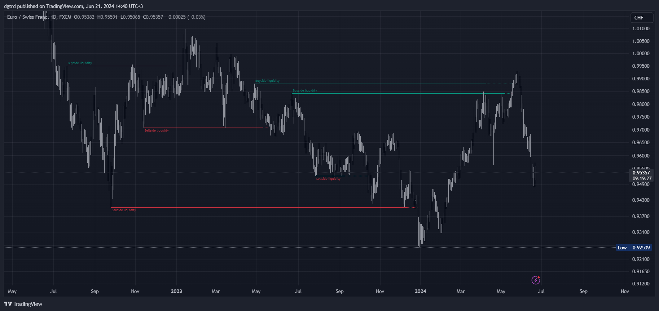Click the FXCM exchange label
Image resolution: width=659 pixels, height=311 pixels.
click(65, 17)
